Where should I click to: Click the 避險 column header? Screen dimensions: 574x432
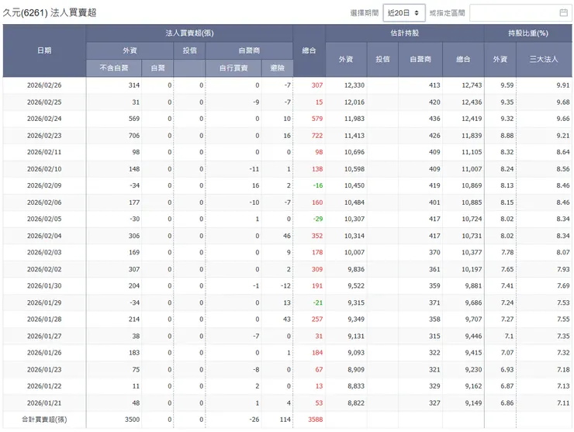pyautogui.click(x=277, y=68)
